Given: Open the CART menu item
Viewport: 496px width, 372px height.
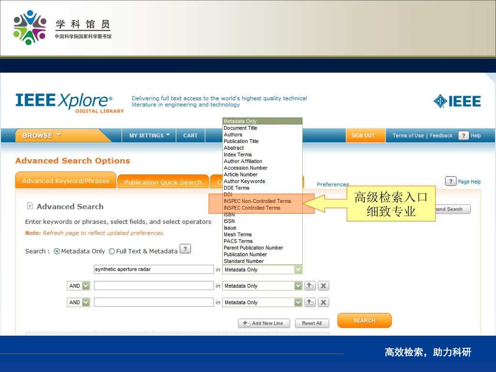Looking at the screenshot, I should coord(190,136).
